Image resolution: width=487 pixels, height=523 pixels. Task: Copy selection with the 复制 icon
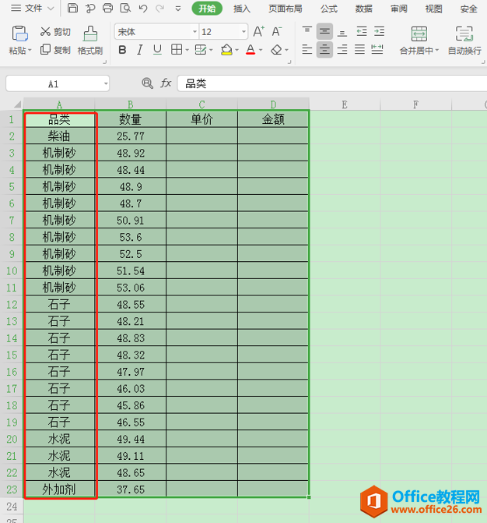point(45,50)
